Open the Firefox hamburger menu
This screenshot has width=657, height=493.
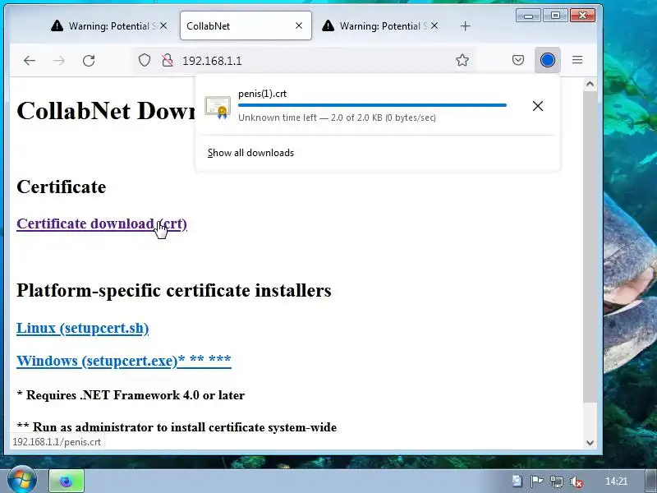[577, 60]
